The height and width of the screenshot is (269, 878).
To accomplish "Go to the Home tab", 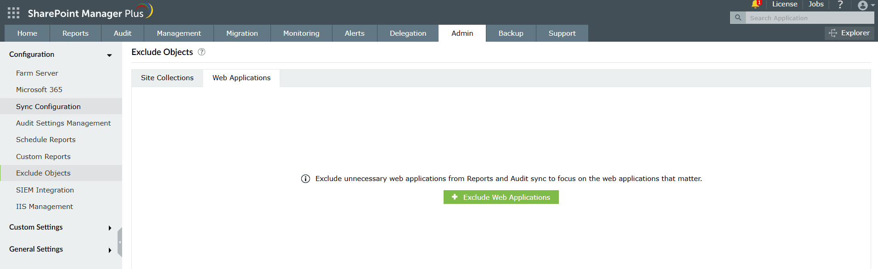I will pyautogui.click(x=27, y=33).
